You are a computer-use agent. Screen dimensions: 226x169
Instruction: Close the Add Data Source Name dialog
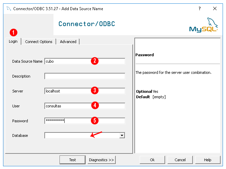point(215,8)
